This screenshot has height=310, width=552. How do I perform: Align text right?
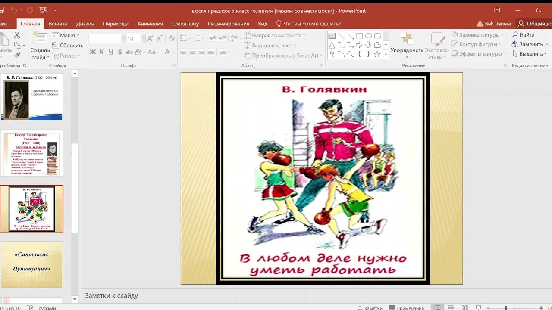pos(201,52)
